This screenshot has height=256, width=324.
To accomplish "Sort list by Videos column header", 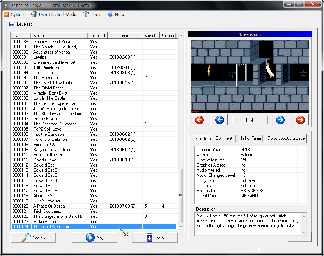I will (x=168, y=35).
